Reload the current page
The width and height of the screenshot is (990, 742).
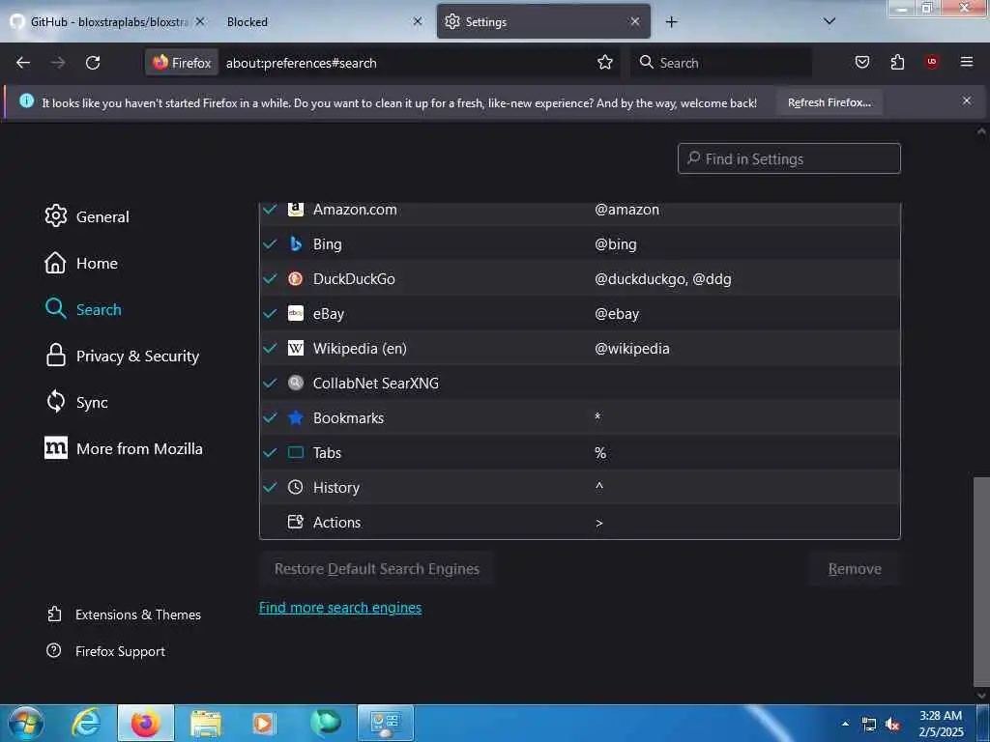click(93, 63)
